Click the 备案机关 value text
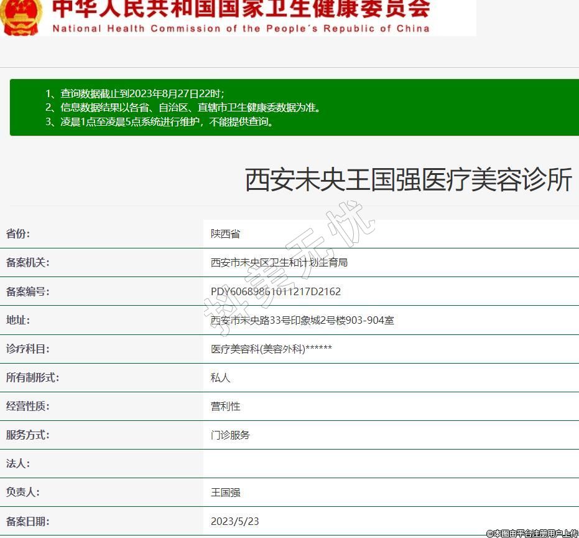Image resolution: width=579 pixels, height=538 pixels. click(x=279, y=263)
